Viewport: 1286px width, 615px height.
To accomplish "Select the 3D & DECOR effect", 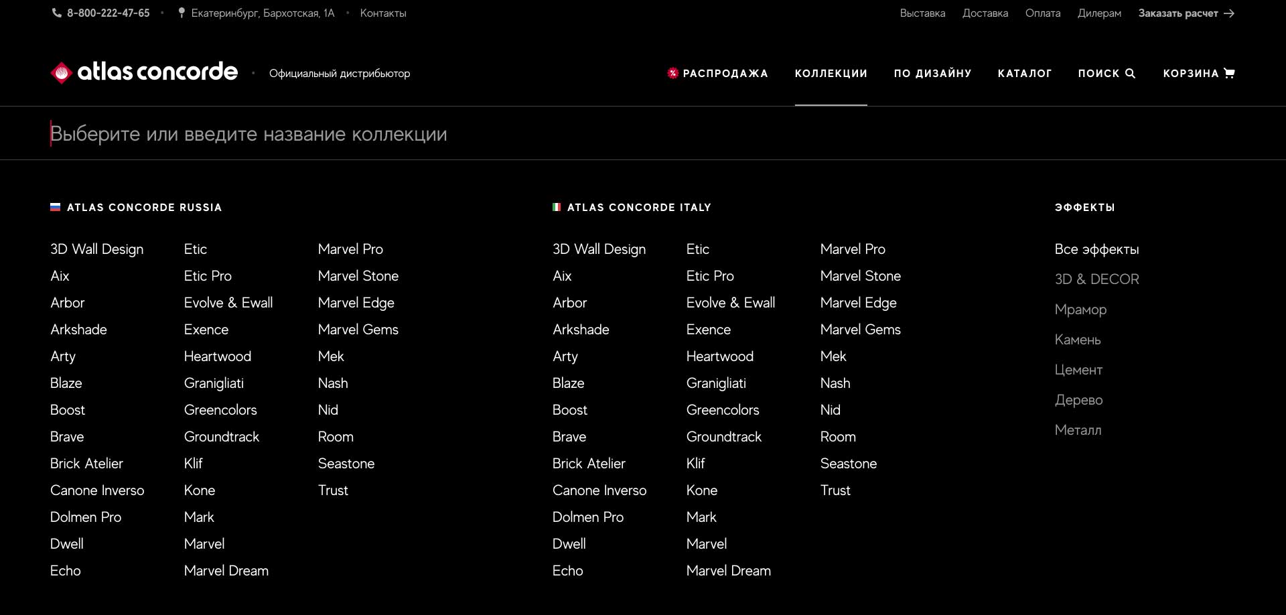I will point(1096,279).
